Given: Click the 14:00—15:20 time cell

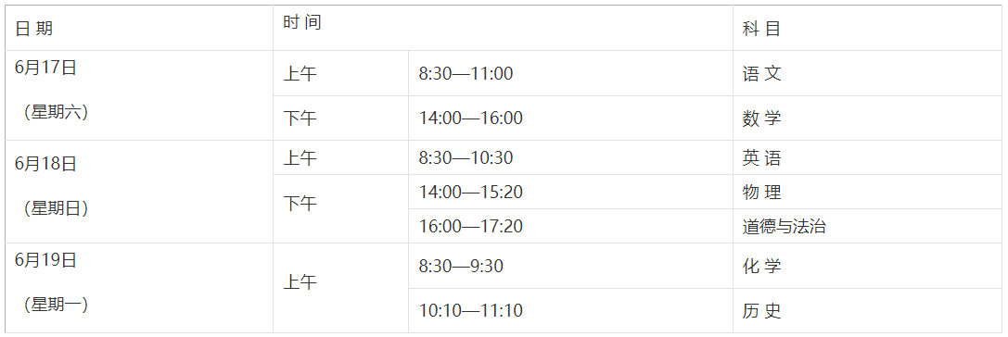Looking at the screenshot, I should click(x=570, y=192).
